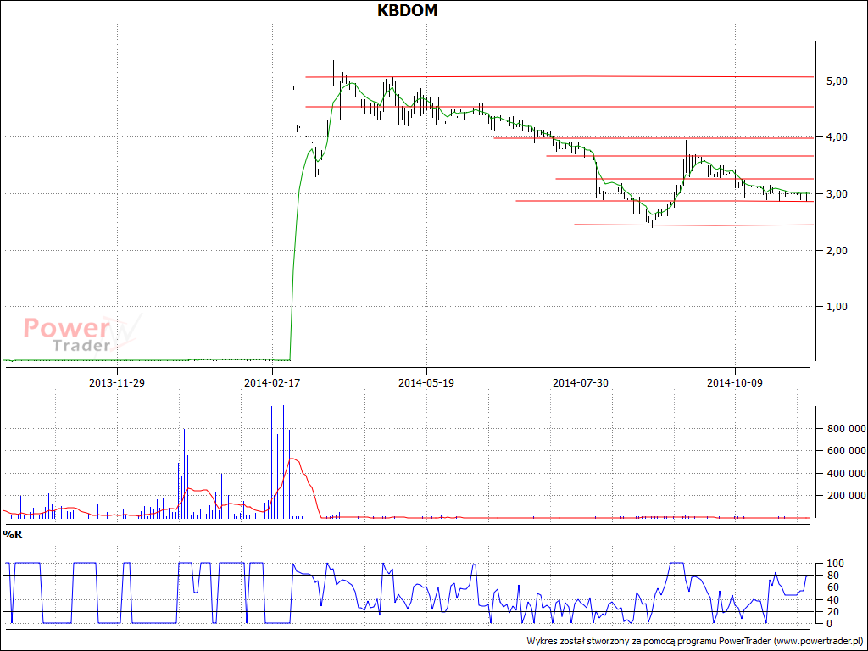This screenshot has width=868, height=651.
Task: Select the 2014-02-17 date label
Action: tap(272, 382)
